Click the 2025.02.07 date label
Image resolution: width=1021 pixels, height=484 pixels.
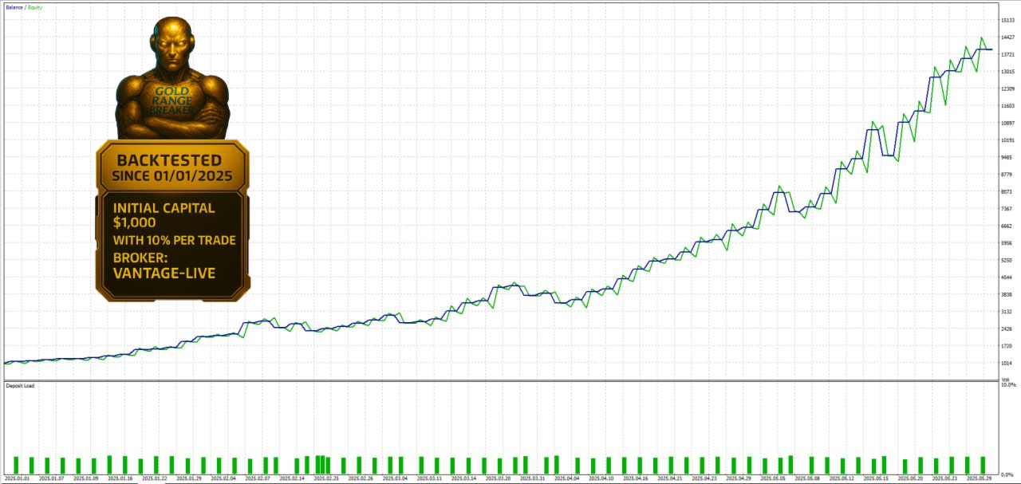point(258,479)
